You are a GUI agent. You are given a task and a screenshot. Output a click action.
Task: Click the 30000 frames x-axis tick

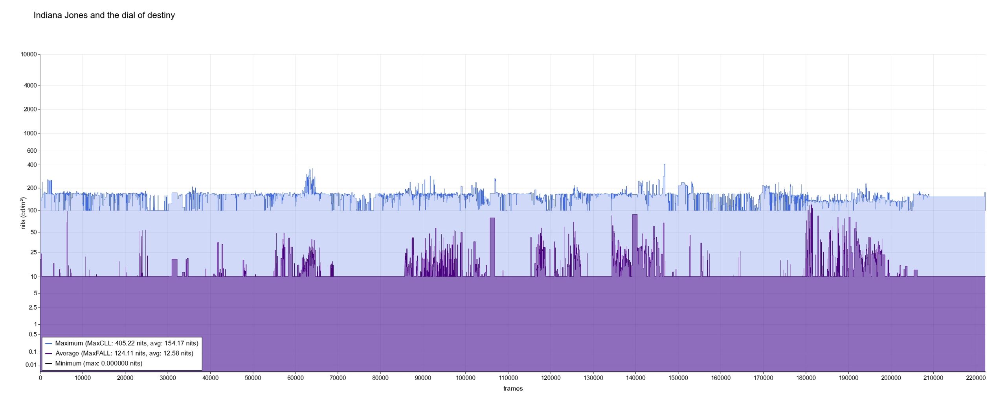(168, 378)
